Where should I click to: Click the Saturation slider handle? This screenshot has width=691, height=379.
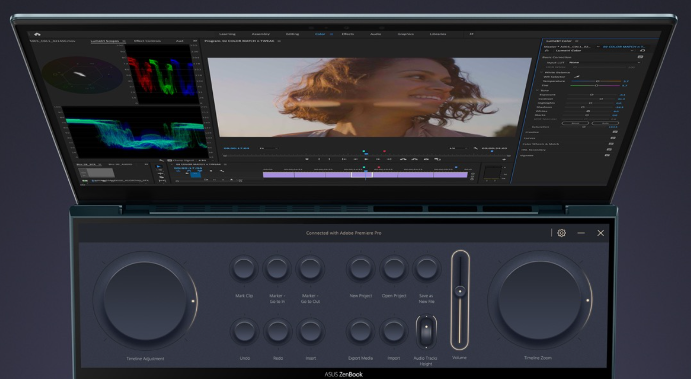point(584,127)
